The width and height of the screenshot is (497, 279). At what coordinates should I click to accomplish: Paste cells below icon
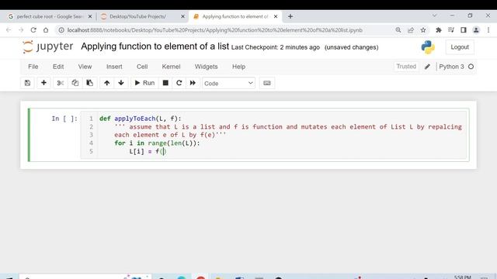click(90, 83)
